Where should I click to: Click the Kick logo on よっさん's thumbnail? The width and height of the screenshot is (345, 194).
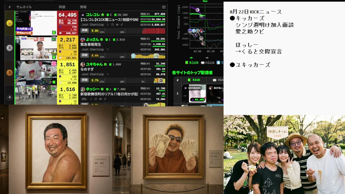click(x=54, y=57)
